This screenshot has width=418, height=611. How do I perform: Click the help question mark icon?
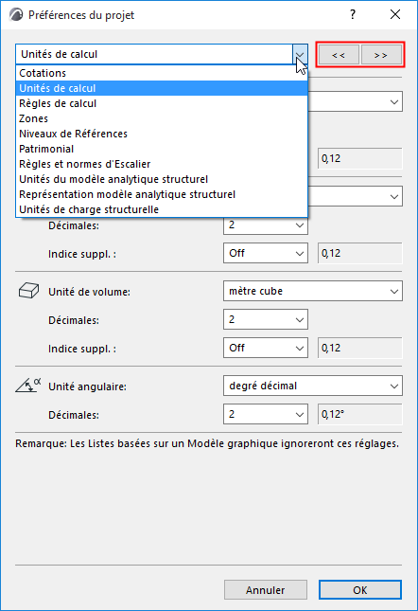pyautogui.click(x=353, y=15)
